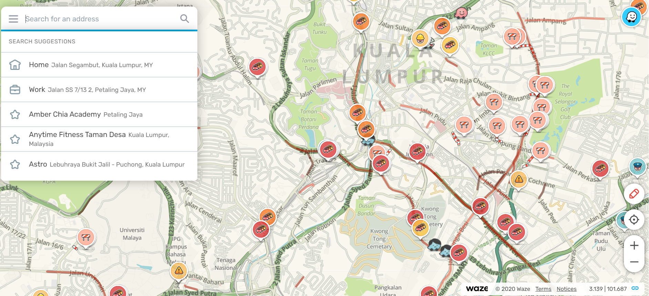Center map with the locate-me crosshair button
The image size is (649, 296).
click(x=634, y=220)
